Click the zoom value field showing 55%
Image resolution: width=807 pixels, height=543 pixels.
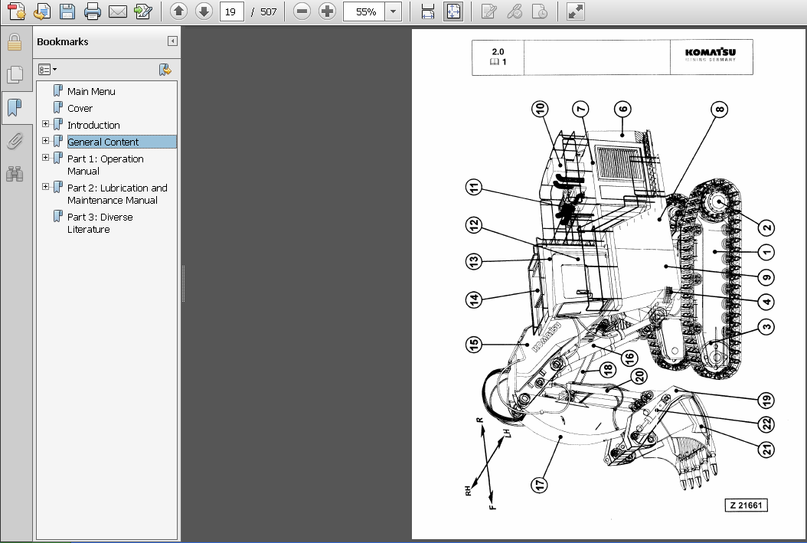[364, 11]
